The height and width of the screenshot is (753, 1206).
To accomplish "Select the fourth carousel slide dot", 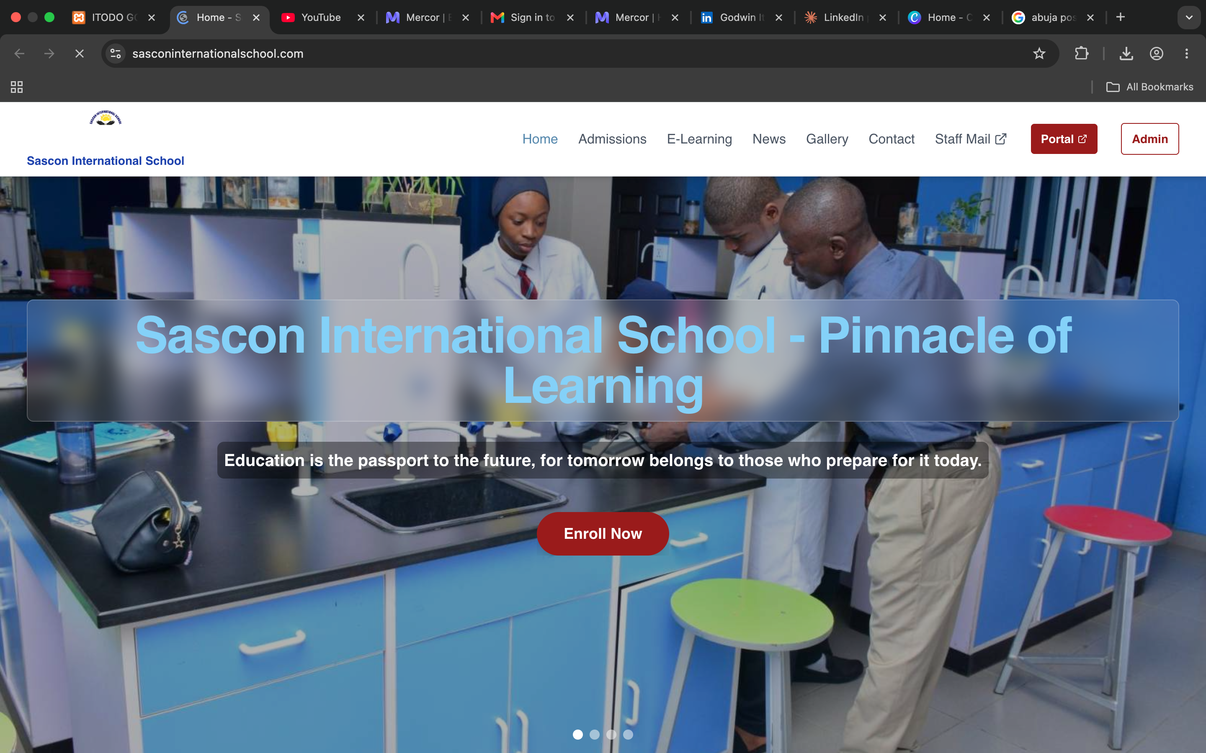I will pos(628,735).
